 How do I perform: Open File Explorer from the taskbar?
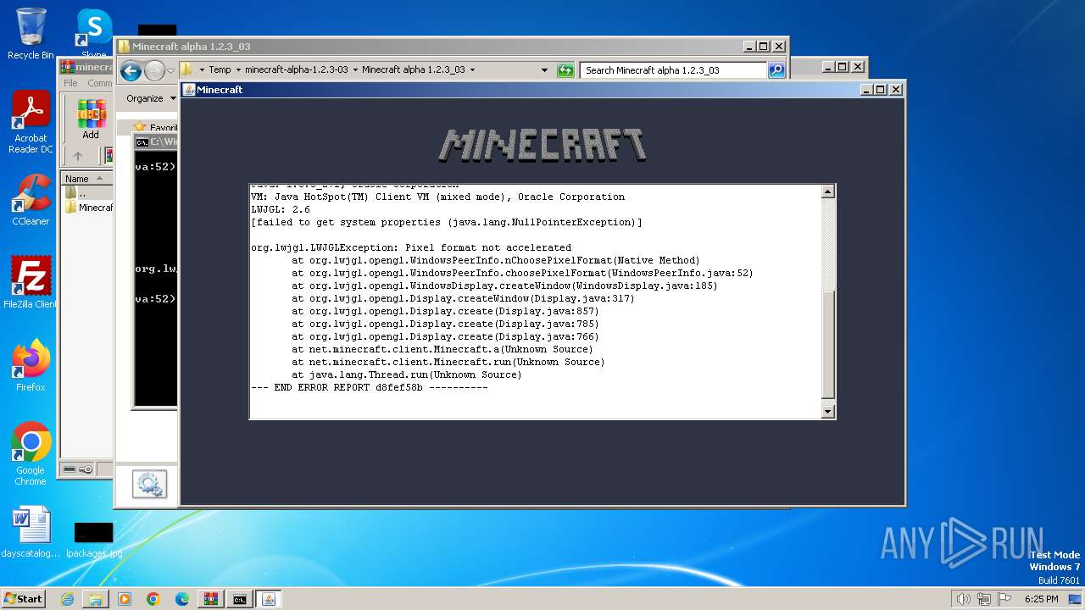96,599
